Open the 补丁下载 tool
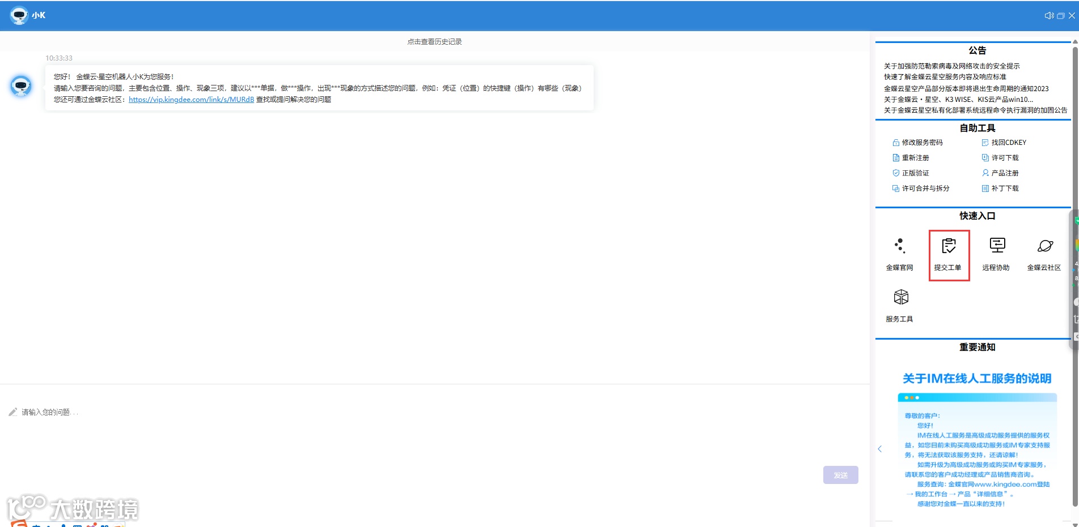The height and width of the screenshot is (527, 1079). click(x=1000, y=188)
